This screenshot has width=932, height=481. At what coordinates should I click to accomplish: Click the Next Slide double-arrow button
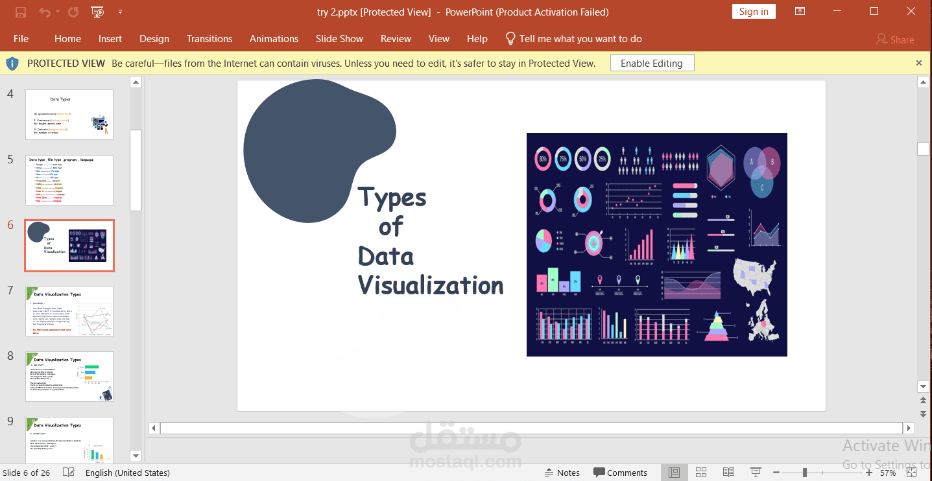(x=924, y=414)
